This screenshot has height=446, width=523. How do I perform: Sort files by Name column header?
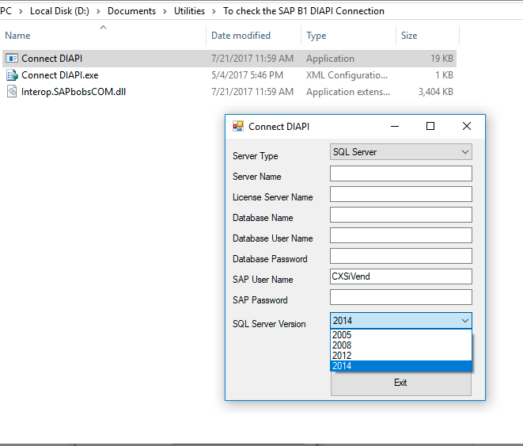pos(17,36)
